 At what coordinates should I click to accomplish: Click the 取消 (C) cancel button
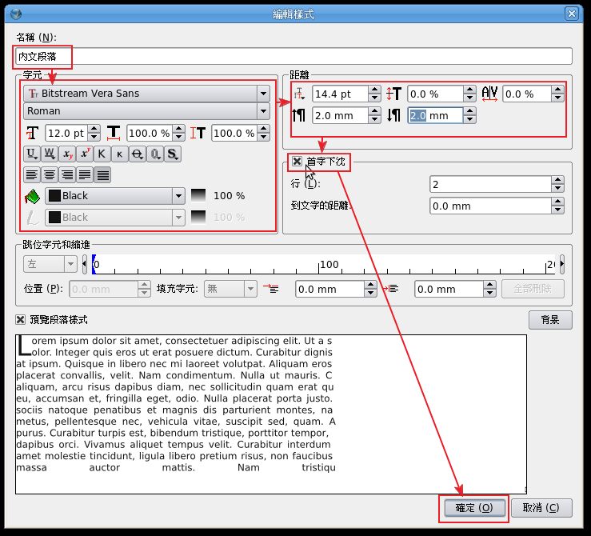(546, 508)
